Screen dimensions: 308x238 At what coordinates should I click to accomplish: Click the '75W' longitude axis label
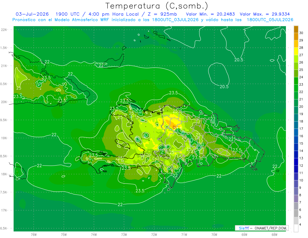coord(64,235)
